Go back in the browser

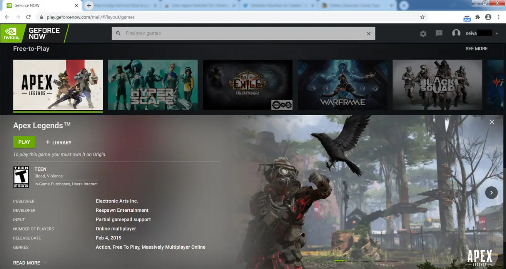[7, 17]
